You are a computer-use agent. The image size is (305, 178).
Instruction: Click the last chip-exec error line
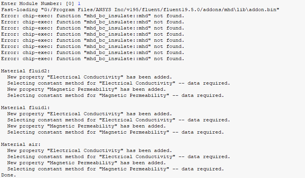point(92,59)
